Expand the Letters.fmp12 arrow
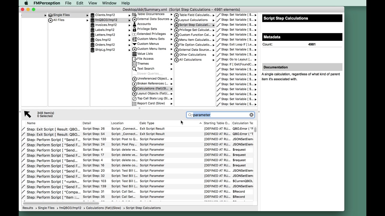385x216 pixels. coord(130,35)
